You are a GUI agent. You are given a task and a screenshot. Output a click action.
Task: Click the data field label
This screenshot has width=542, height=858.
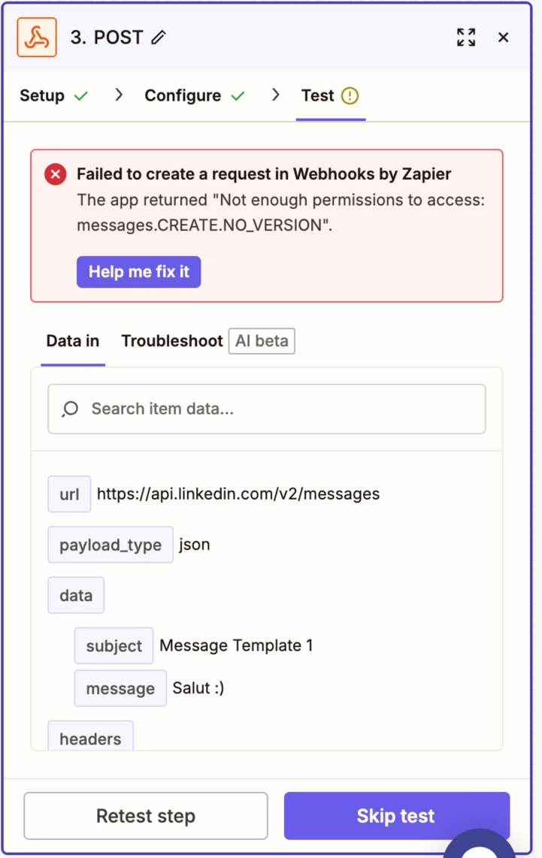click(x=76, y=596)
